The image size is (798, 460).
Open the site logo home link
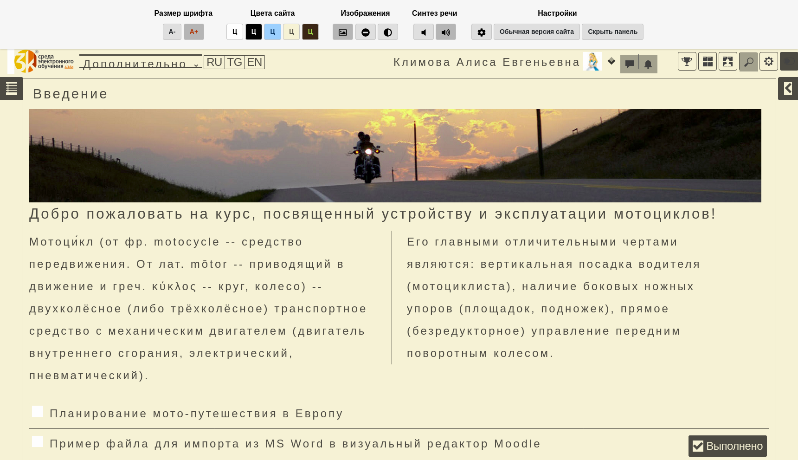click(44, 61)
